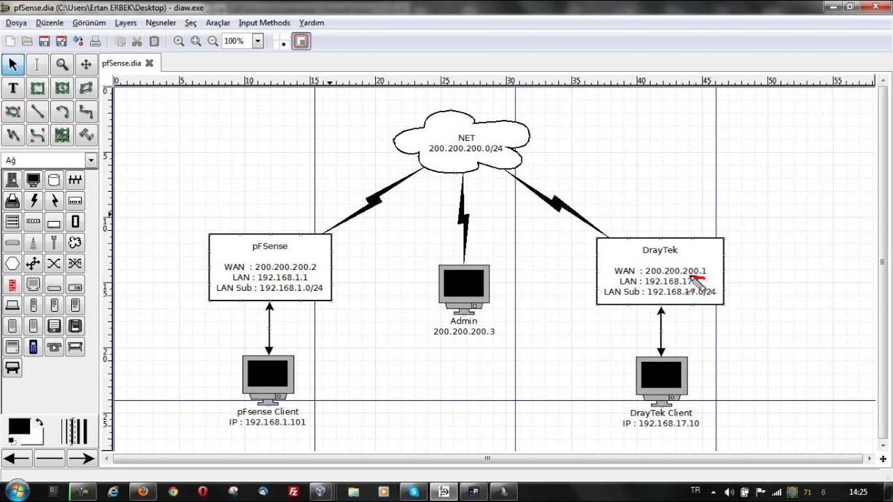893x502 pixels.
Task: Select the Admin computer on canvas
Action: 464,289
